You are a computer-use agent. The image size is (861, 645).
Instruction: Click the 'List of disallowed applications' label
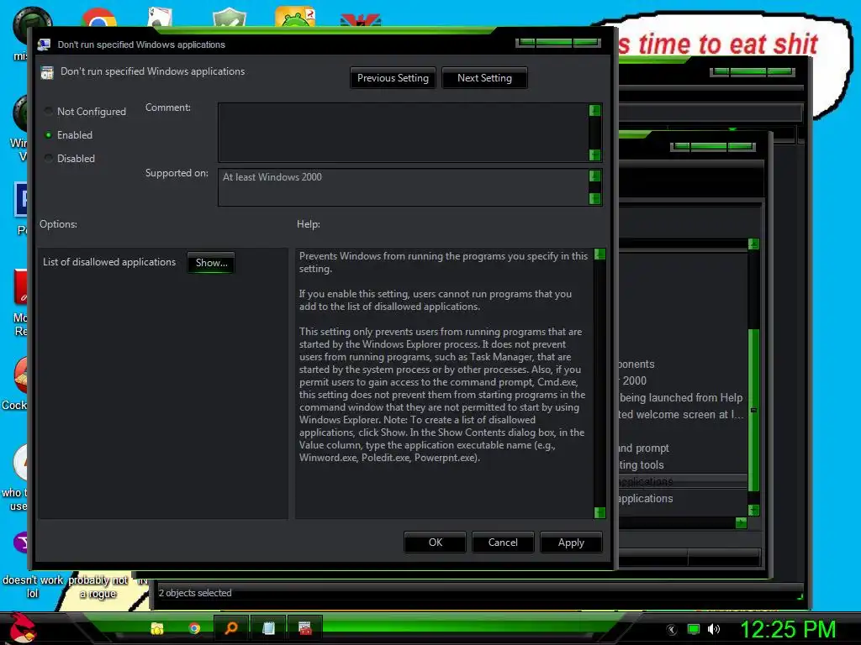(109, 262)
